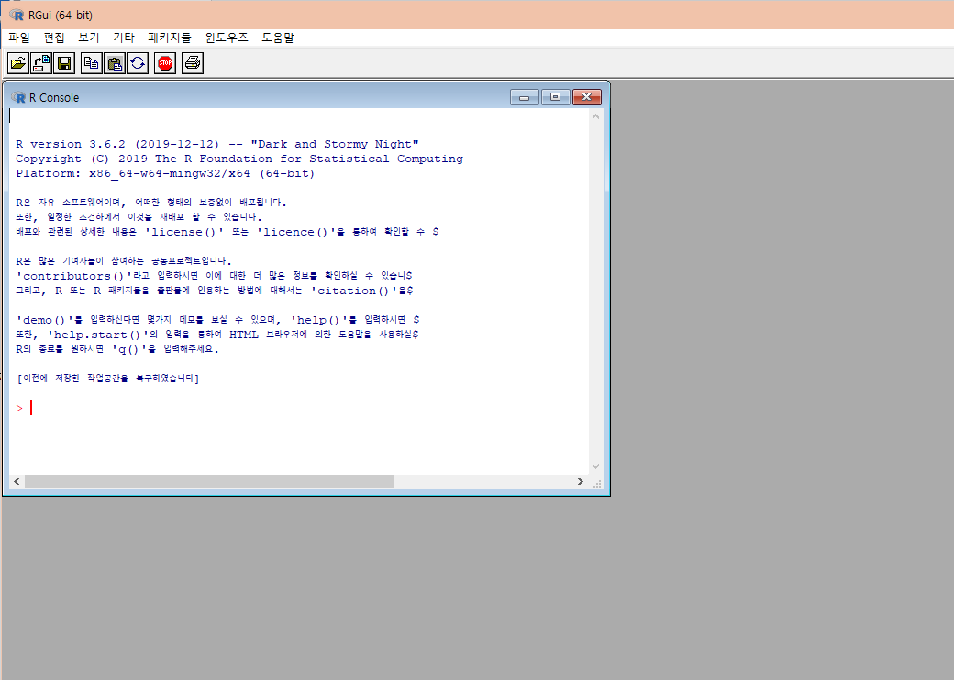This screenshot has height=680, width=954.
Task: Click the Copy icon on the toolbar
Action: [91, 62]
